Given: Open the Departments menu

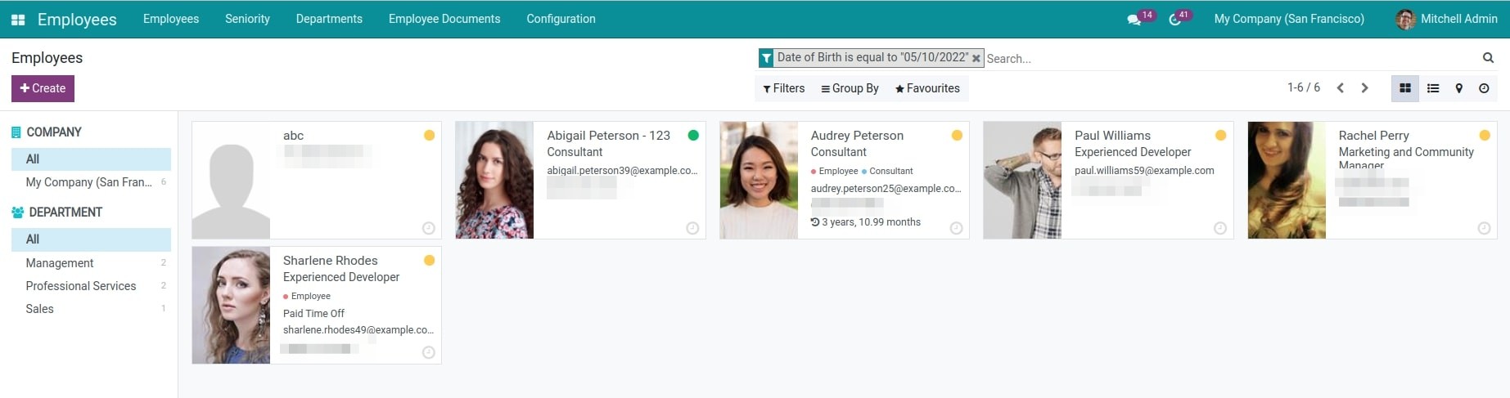Looking at the screenshot, I should (x=329, y=19).
